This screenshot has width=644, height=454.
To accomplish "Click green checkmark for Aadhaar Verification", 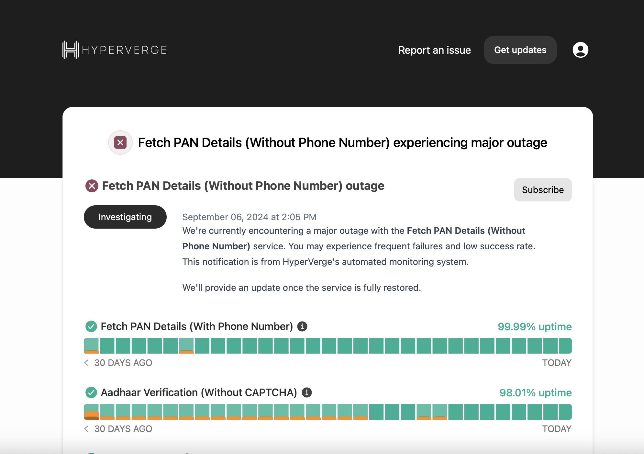I will coord(91,392).
